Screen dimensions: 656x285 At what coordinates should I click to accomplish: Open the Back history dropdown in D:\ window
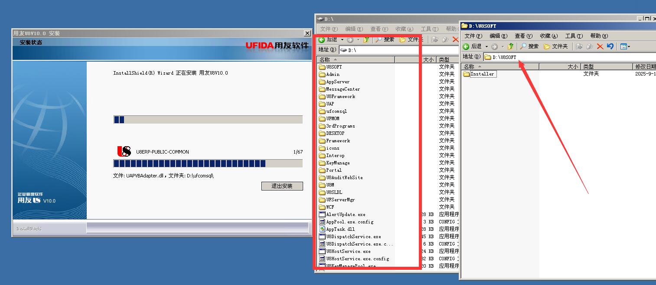point(342,39)
